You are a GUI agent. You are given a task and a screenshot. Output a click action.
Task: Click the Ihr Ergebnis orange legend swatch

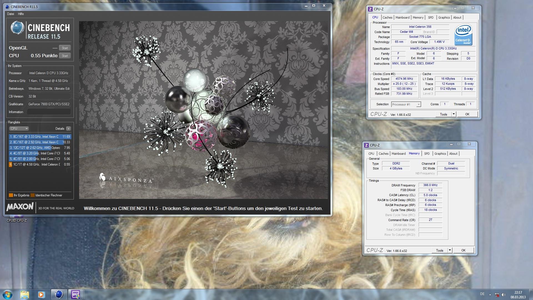(x=11, y=195)
